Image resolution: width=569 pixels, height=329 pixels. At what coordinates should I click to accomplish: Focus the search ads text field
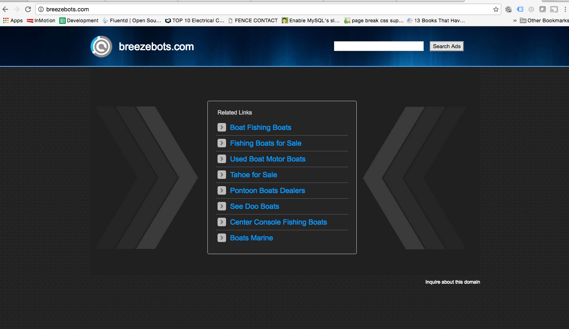point(379,46)
